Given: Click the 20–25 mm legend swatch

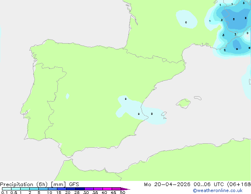Looking at the screenshot, I should tap(71, 189).
